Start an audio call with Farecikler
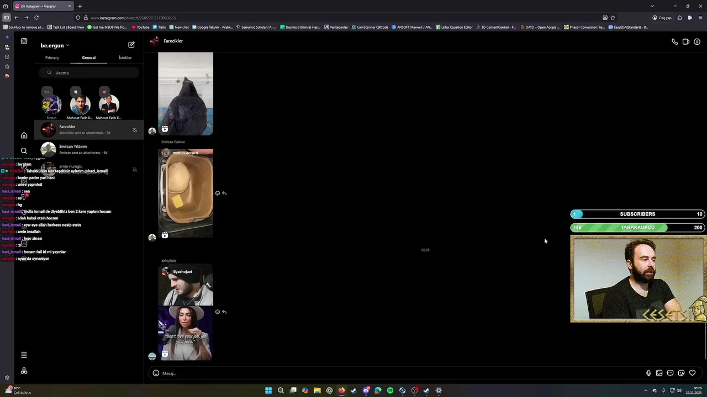Viewport: 707px width, 397px height. [674, 41]
